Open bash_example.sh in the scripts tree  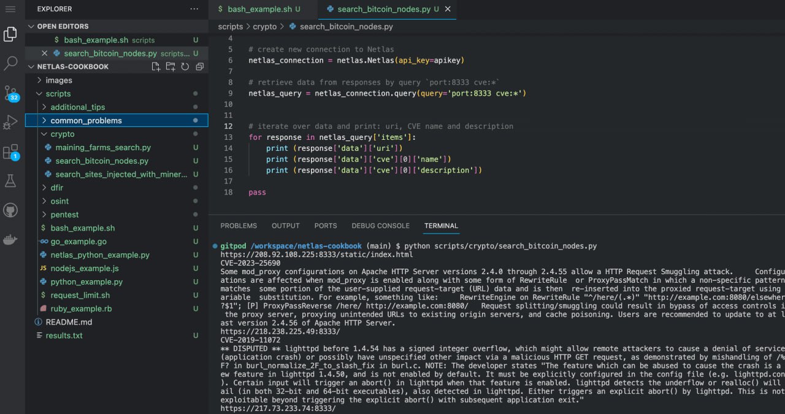point(117,228)
